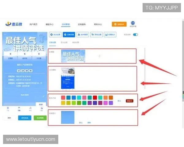The height and width of the screenshot is (147, 184).
Task: Click the settings panel vertical scrollbar
Action: click(145, 68)
